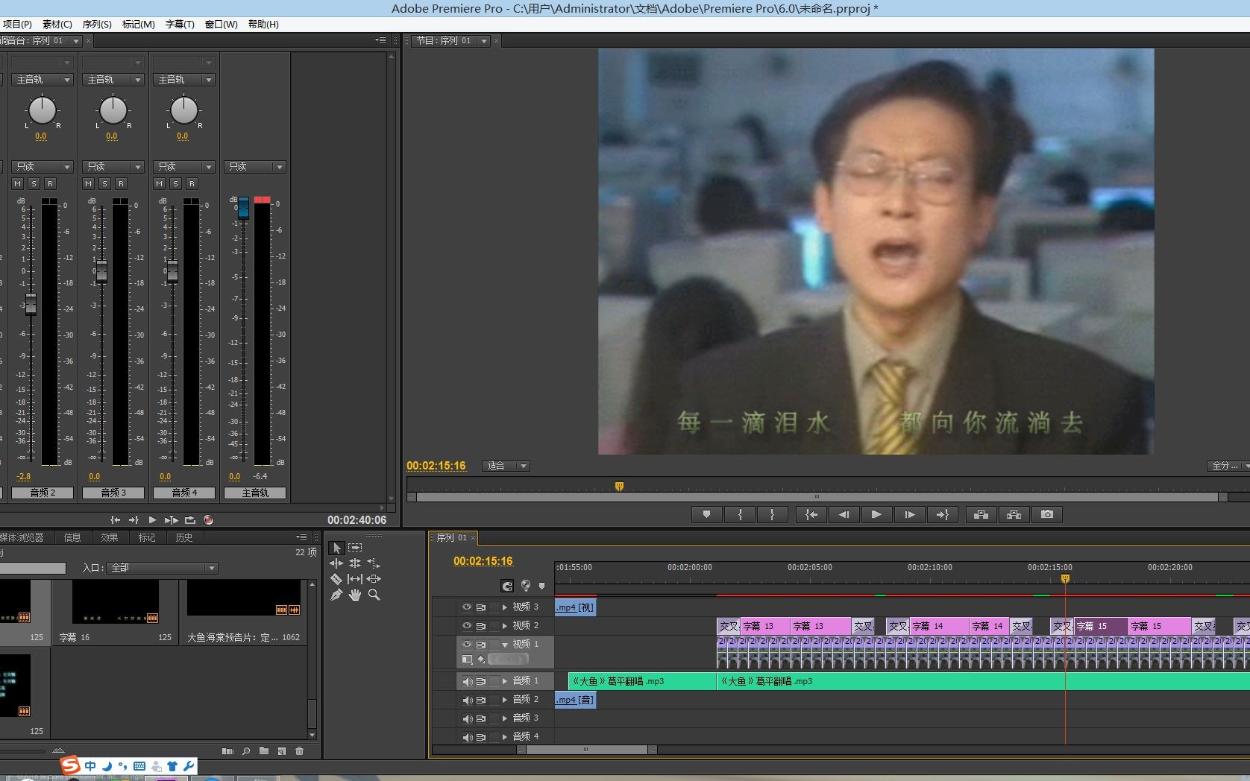Switch to the 效果 tab

click(x=110, y=537)
